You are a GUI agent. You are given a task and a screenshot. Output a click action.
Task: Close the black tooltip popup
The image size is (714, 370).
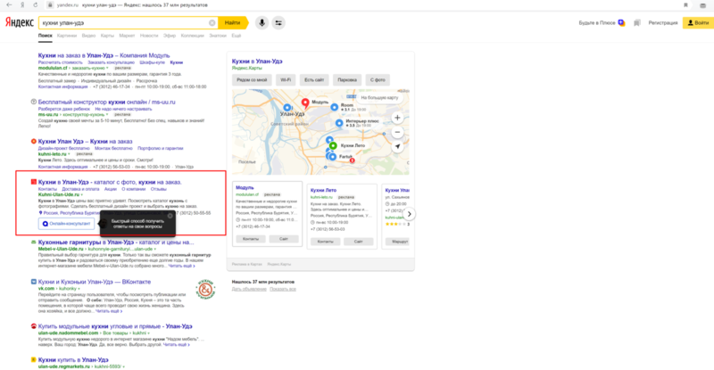click(x=170, y=215)
